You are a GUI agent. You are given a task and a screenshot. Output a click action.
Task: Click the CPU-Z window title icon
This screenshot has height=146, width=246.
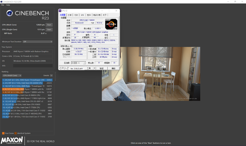pyautogui.click(x=60, y=11)
